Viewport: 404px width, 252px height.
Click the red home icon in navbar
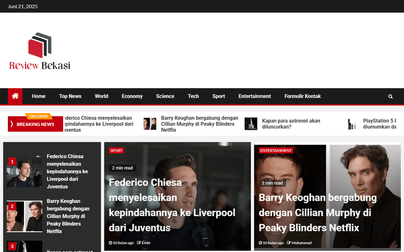pyautogui.click(x=15, y=96)
